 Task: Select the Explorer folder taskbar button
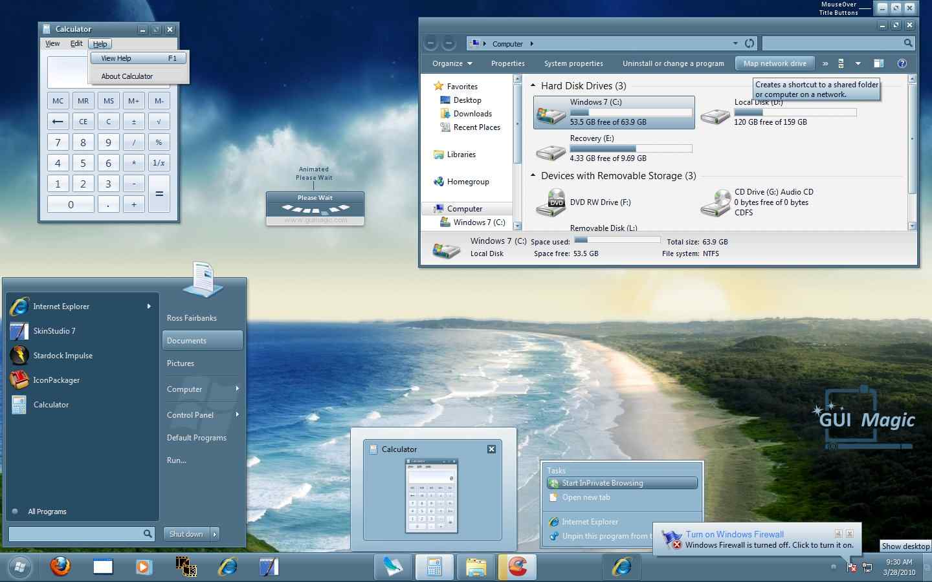[476, 567]
